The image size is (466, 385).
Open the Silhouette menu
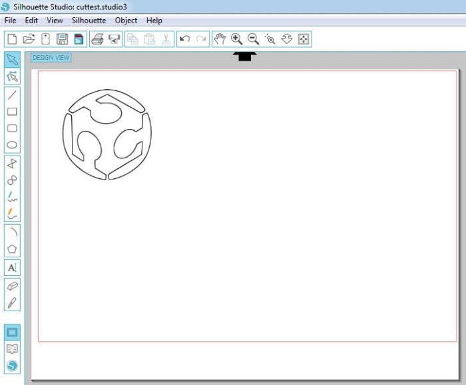89,21
